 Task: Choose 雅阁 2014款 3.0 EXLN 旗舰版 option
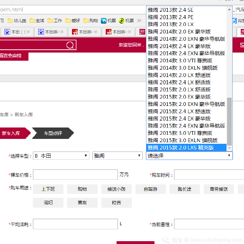pos(186,68)
